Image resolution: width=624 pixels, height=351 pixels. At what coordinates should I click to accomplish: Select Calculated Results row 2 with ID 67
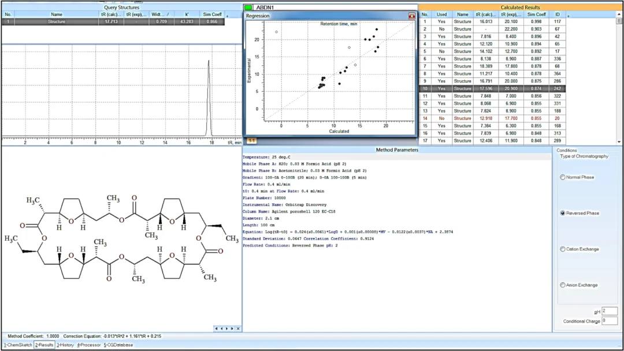(492, 29)
